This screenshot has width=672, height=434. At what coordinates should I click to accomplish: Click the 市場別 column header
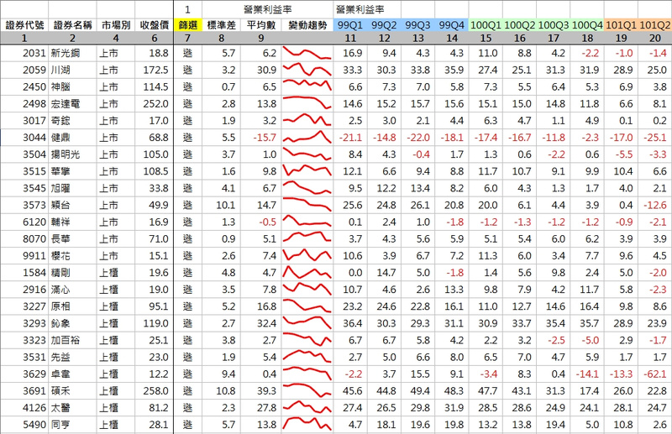pyautogui.click(x=116, y=25)
